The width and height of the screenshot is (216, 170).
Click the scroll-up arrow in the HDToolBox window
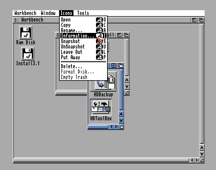click(121, 114)
